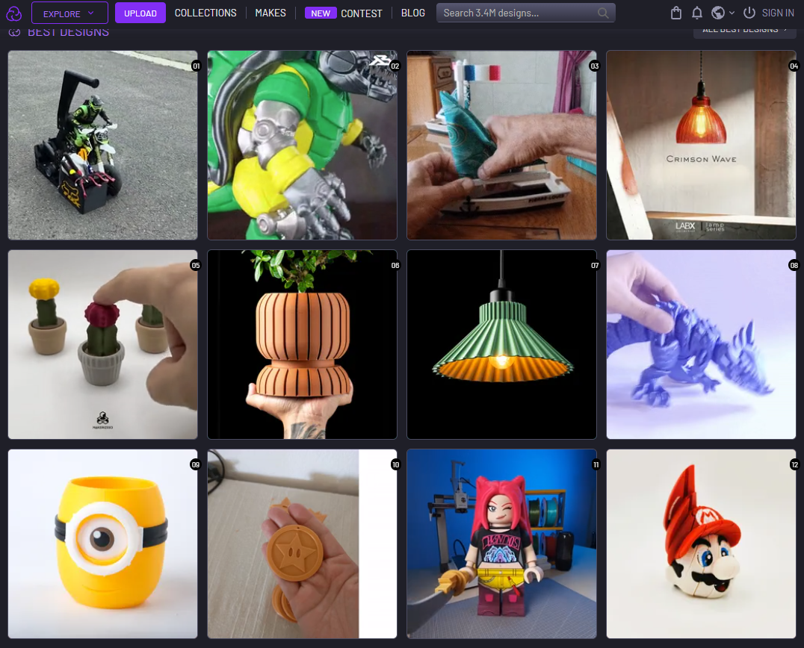Focus the Search 3.4M designs field
The height and width of the screenshot is (648, 804).
point(525,13)
